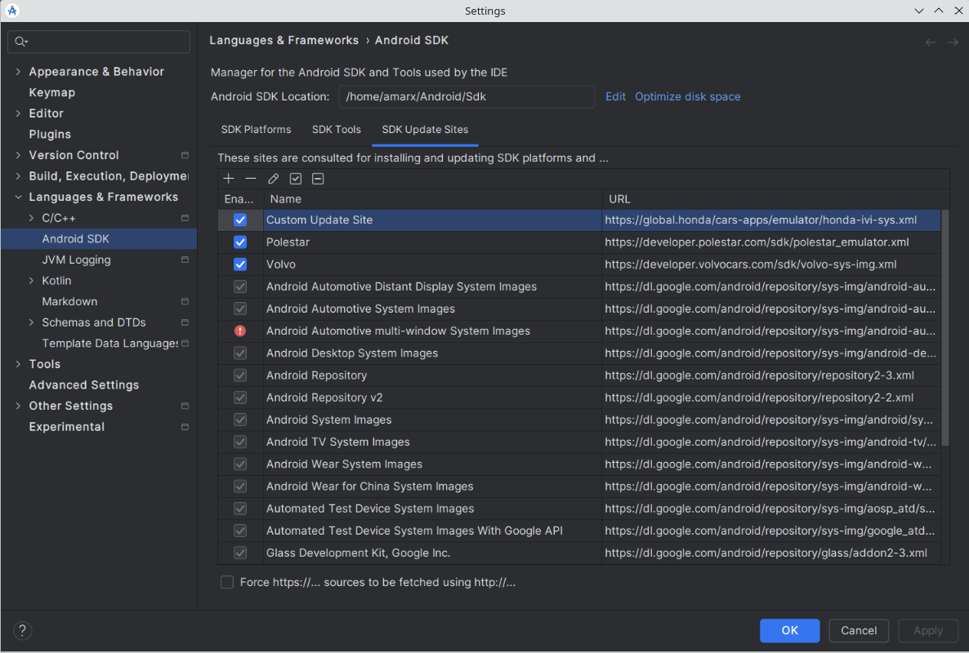Click Languages & Frameworks breadcrumb
969x653 pixels.
tap(284, 40)
